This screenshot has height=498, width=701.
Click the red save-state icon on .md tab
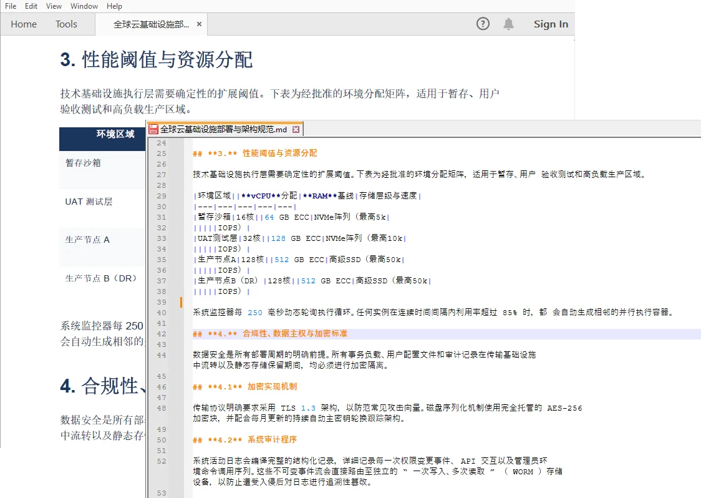(153, 129)
